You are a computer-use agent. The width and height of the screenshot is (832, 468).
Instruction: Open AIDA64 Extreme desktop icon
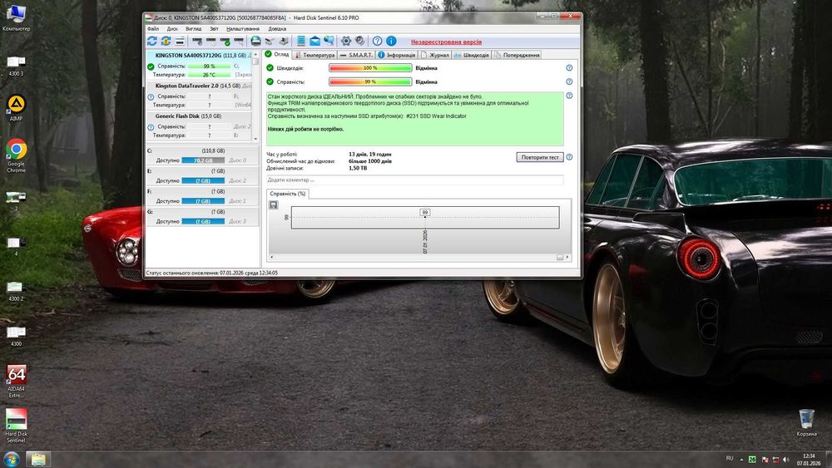[x=16, y=381]
